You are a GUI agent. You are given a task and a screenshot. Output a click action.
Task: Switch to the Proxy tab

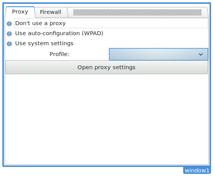coord(20,12)
